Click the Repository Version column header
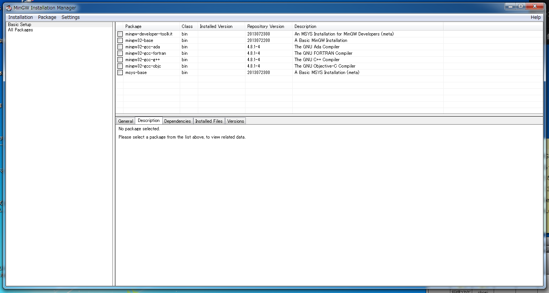The image size is (549, 293). [269, 26]
